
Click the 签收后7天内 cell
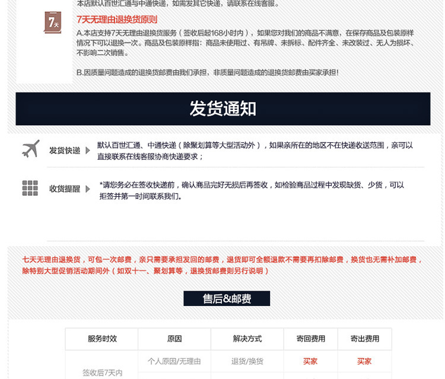pyautogui.click(x=102, y=372)
